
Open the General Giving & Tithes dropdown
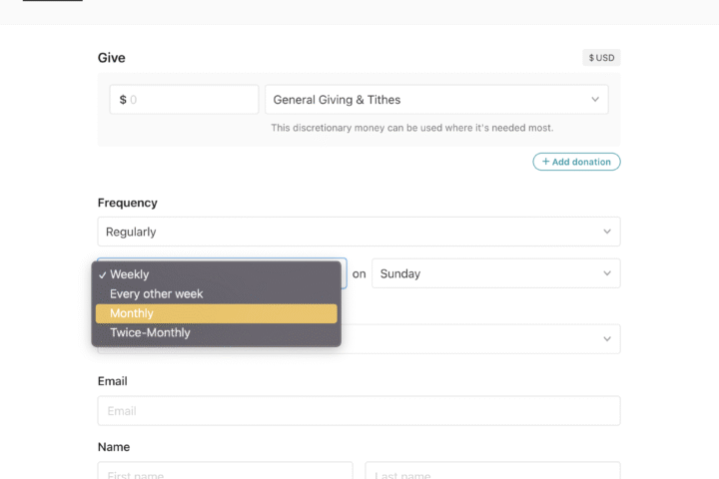(x=435, y=100)
